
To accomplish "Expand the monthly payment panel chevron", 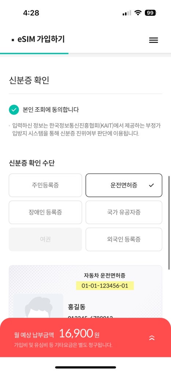I will point(152,338).
